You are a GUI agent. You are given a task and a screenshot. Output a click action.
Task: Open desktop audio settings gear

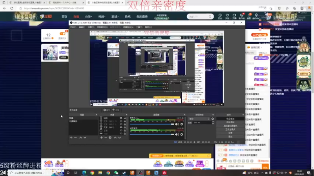click(x=182, y=135)
